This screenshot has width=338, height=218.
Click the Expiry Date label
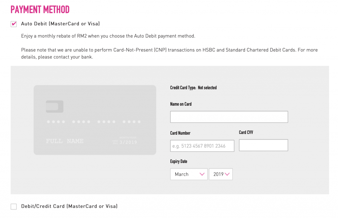coord(179,161)
